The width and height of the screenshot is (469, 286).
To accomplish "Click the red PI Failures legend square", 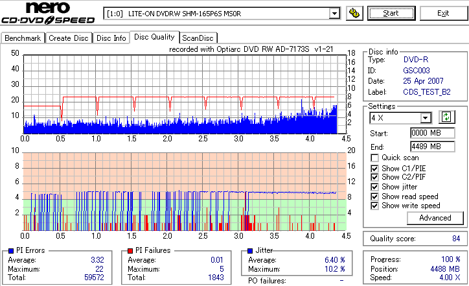I will pos(130,251).
